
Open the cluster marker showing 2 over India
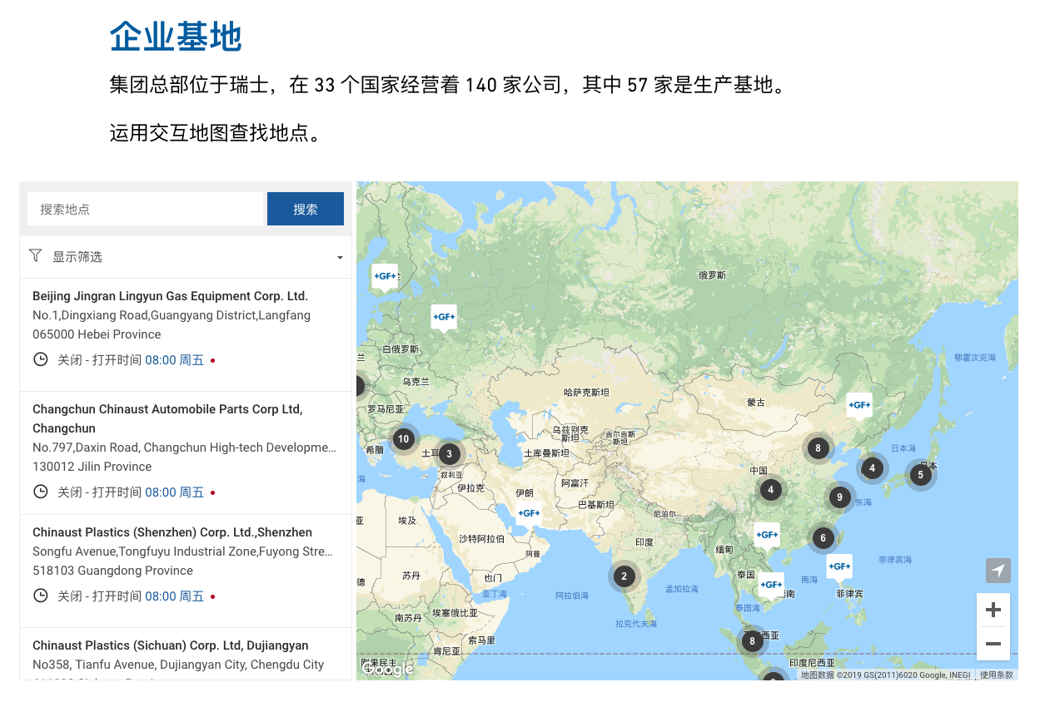624,576
